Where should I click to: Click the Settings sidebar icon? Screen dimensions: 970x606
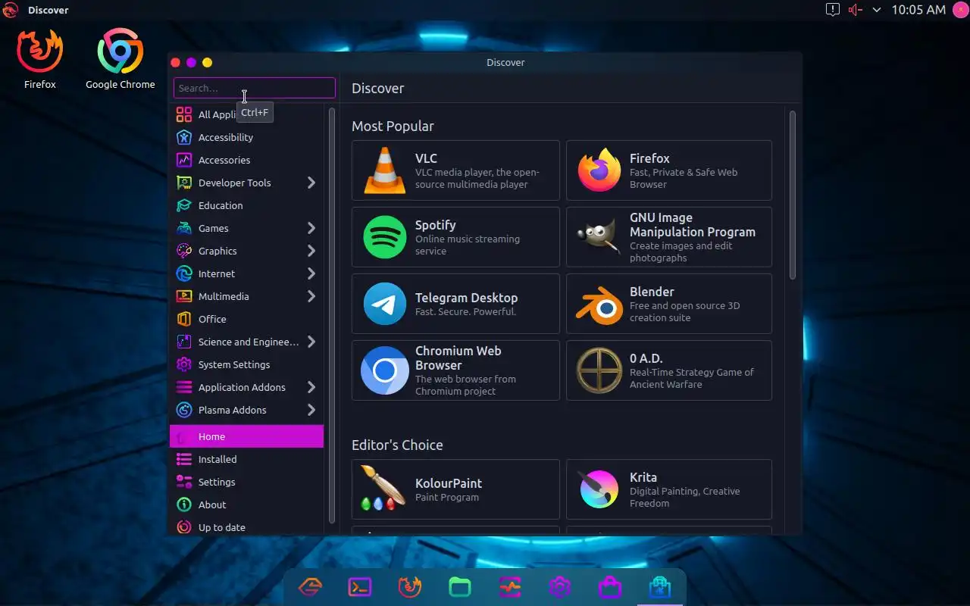[x=184, y=482]
